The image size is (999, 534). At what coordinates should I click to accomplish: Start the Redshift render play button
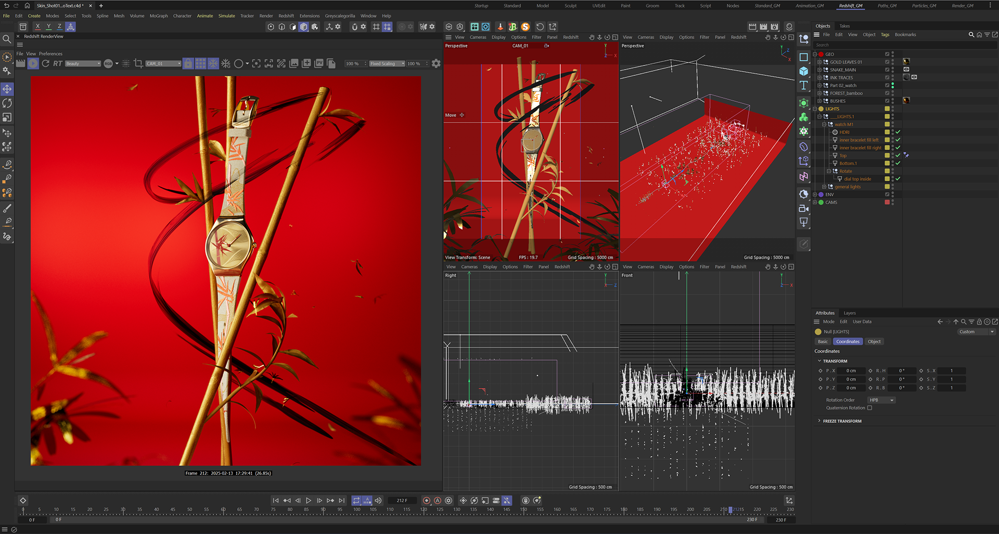point(33,63)
